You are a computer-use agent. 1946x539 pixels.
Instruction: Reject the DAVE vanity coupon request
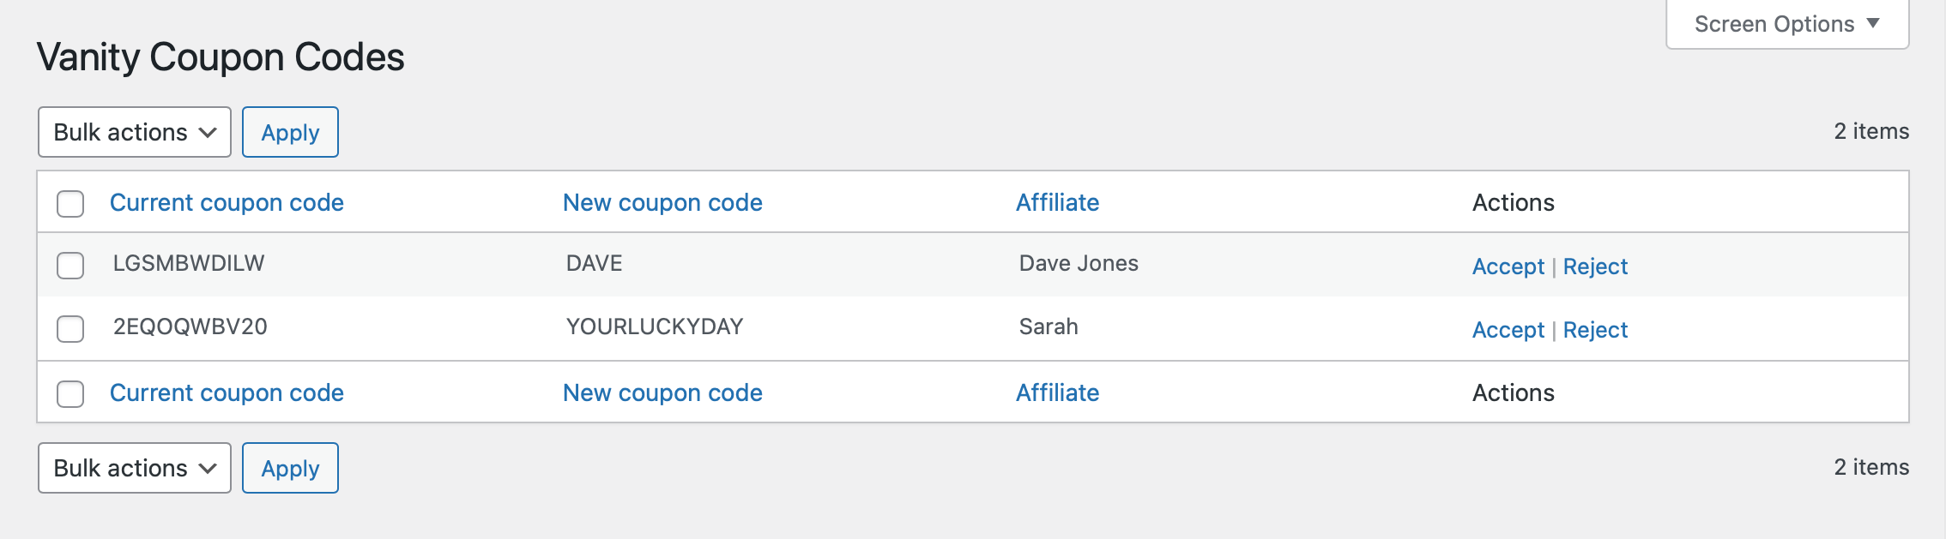[x=1595, y=267]
